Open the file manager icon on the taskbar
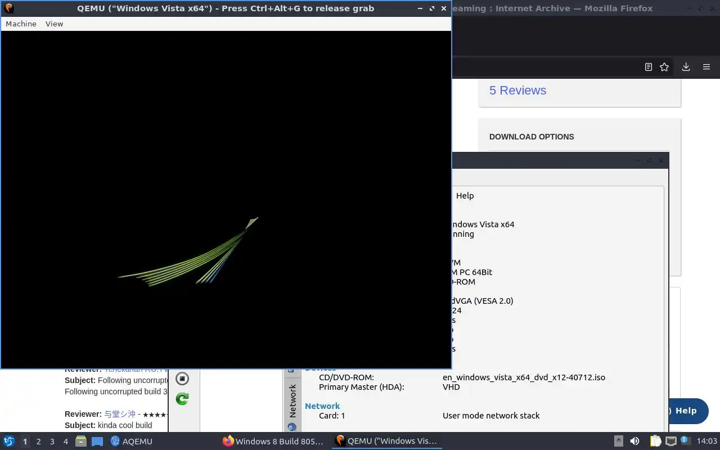Image resolution: width=720 pixels, height=450 pixels. [81, 441]
